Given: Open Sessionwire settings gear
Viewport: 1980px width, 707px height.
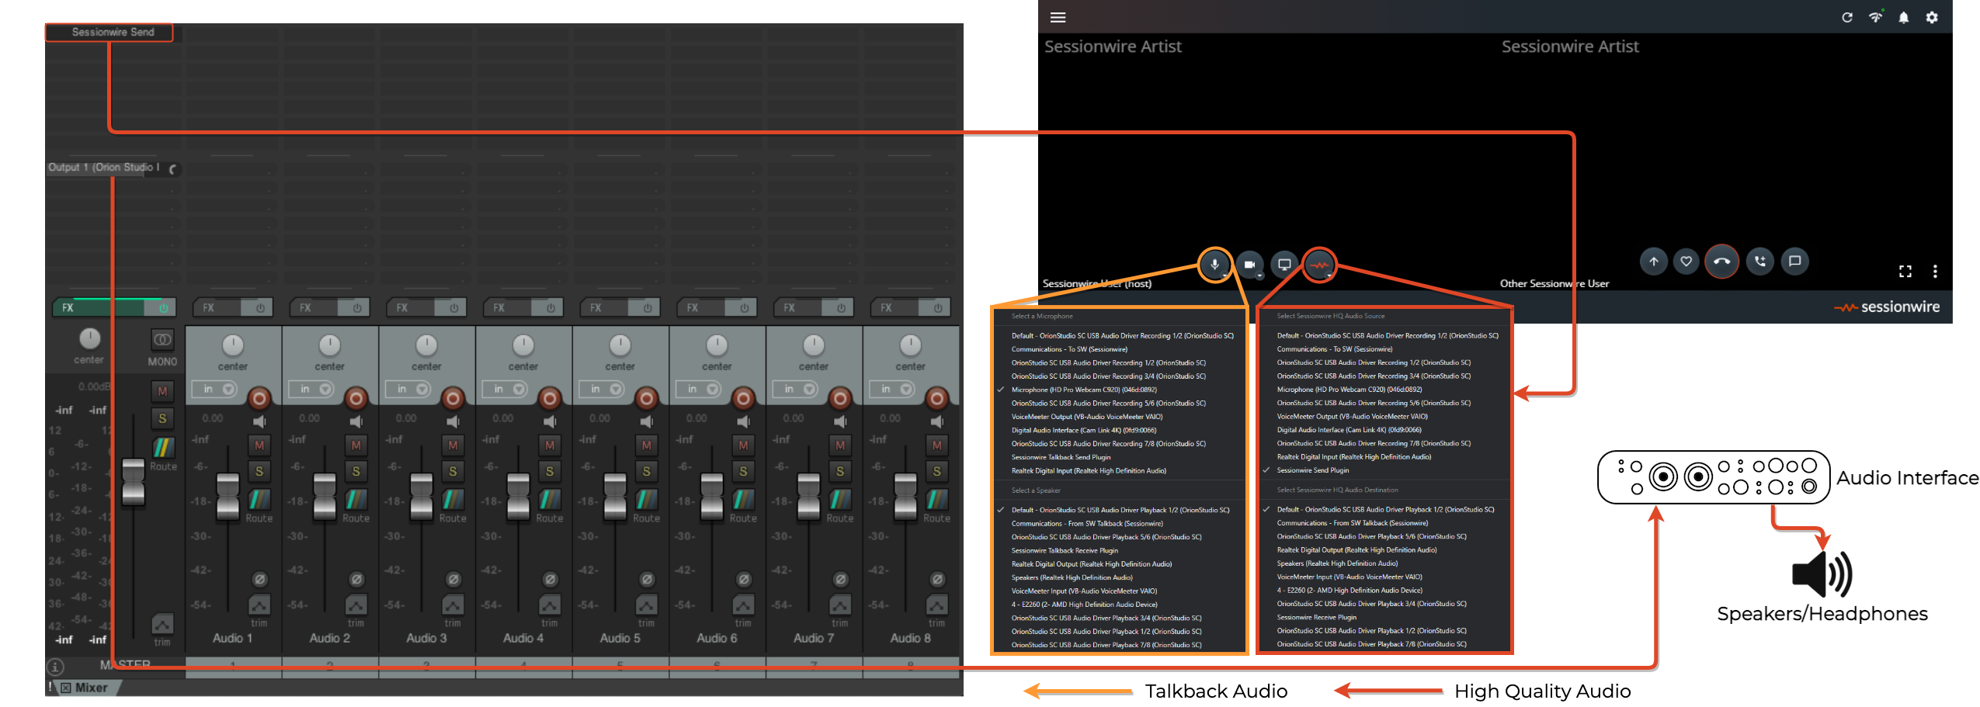Looking at the screenshot, I should pyautogui.click(x=1932, y=17).
